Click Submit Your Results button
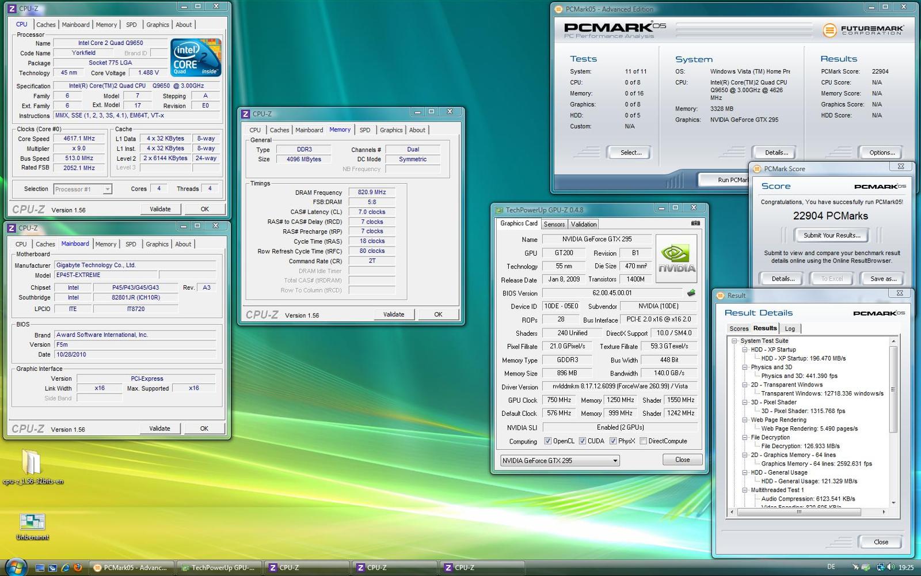Screen dimensions: 921x576 coord(832,235)
